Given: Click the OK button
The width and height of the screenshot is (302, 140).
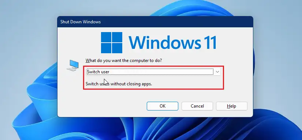Looking at the screenshot, I should [163, 106].
